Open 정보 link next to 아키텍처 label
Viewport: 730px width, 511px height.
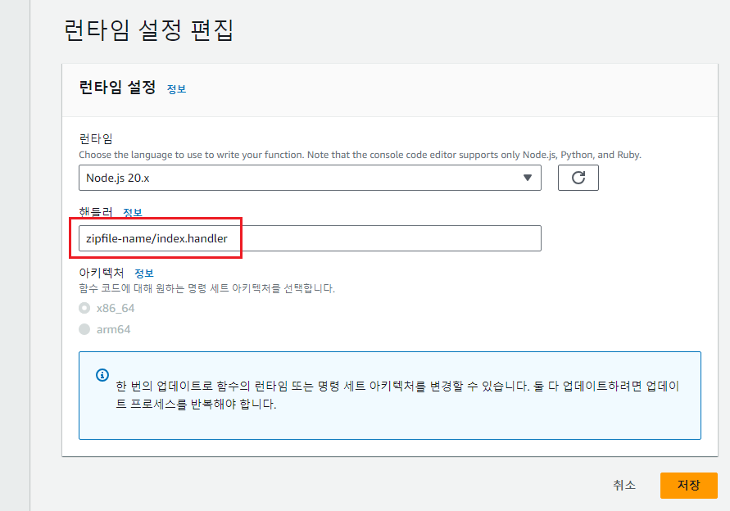click(x=144, y=274)
